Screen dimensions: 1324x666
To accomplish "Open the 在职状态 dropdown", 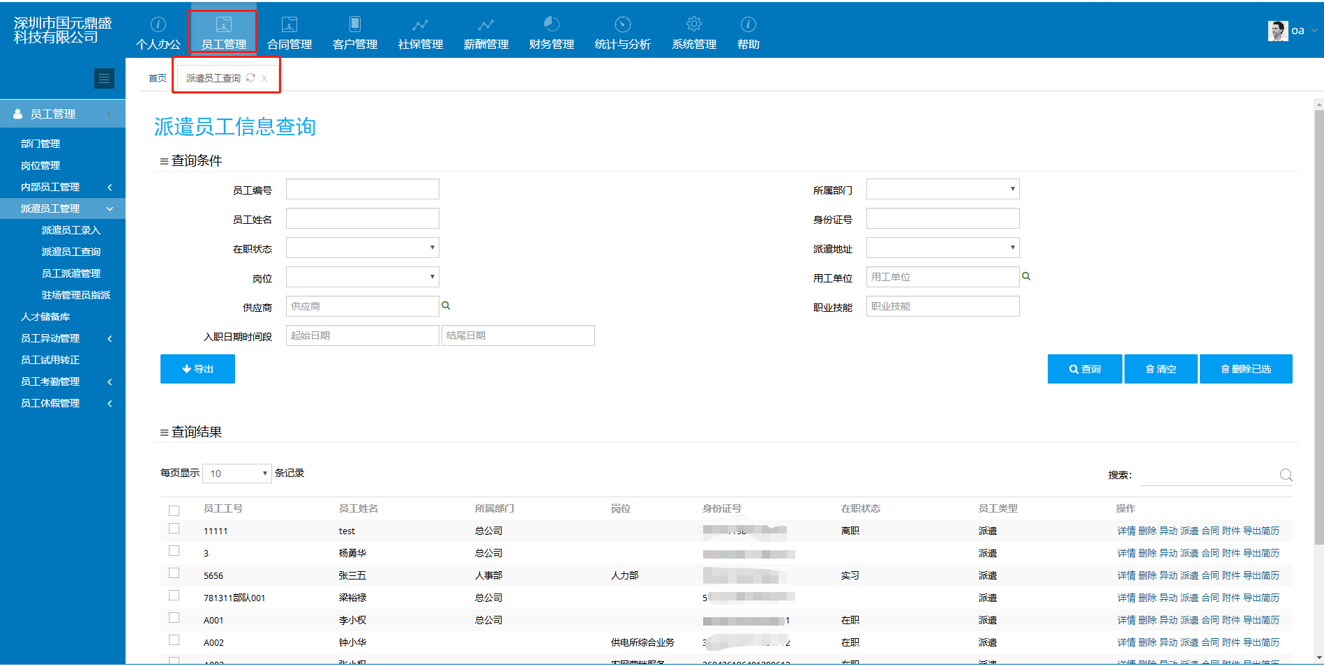I will 362,248.
